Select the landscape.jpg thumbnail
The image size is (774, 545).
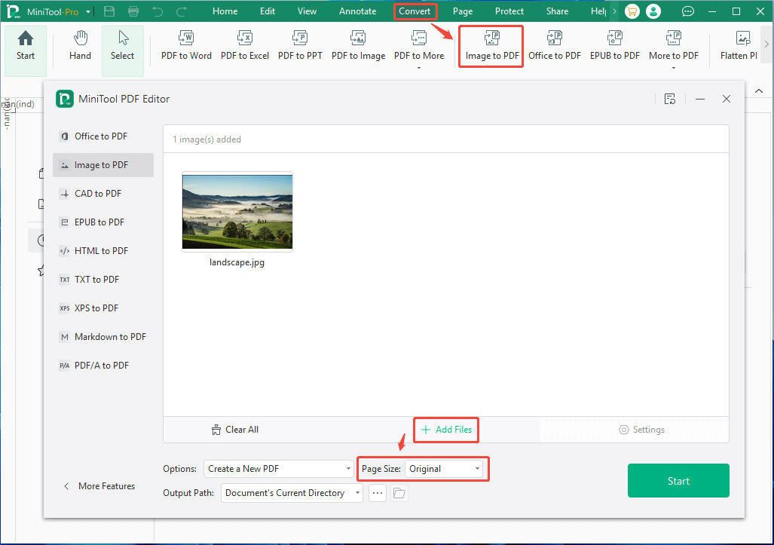point(237,212)
